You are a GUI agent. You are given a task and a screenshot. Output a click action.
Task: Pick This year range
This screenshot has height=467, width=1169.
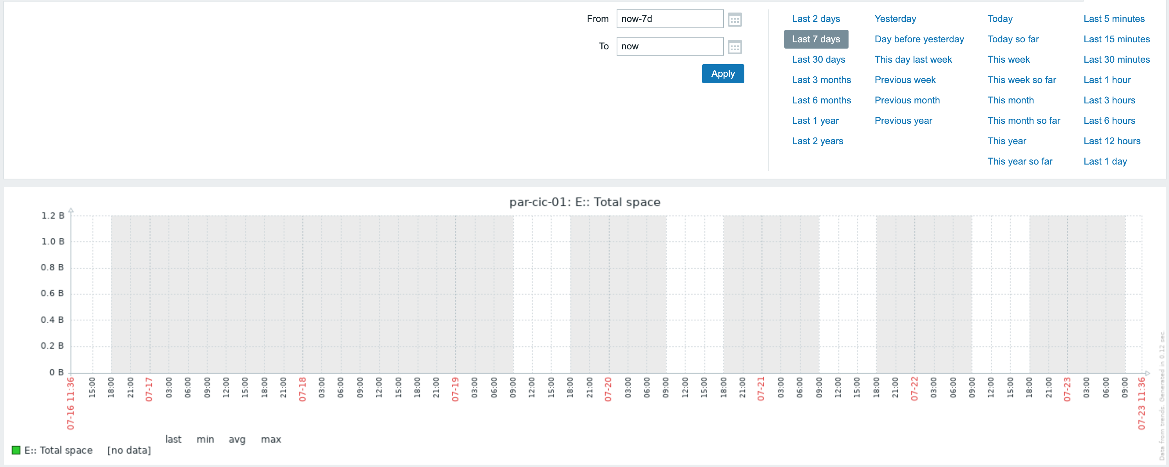[1006, 141]
